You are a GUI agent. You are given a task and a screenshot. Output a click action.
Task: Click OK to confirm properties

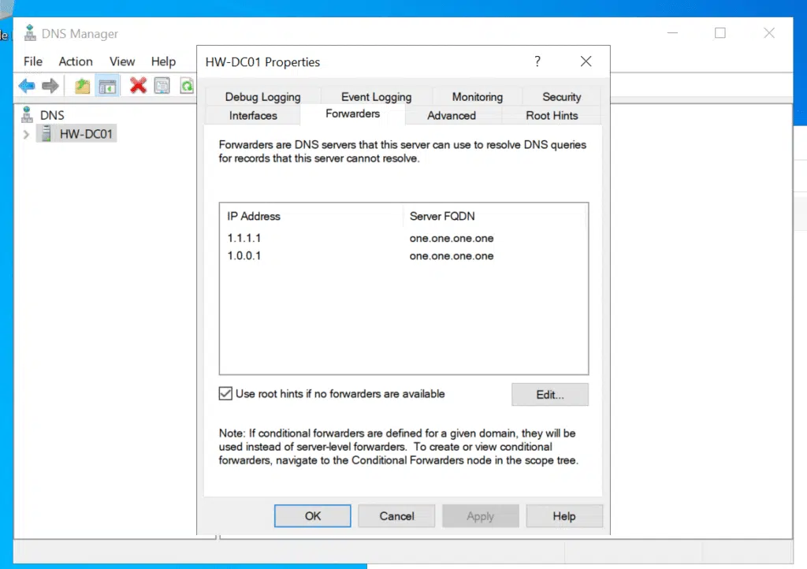(x=313, y=516)
